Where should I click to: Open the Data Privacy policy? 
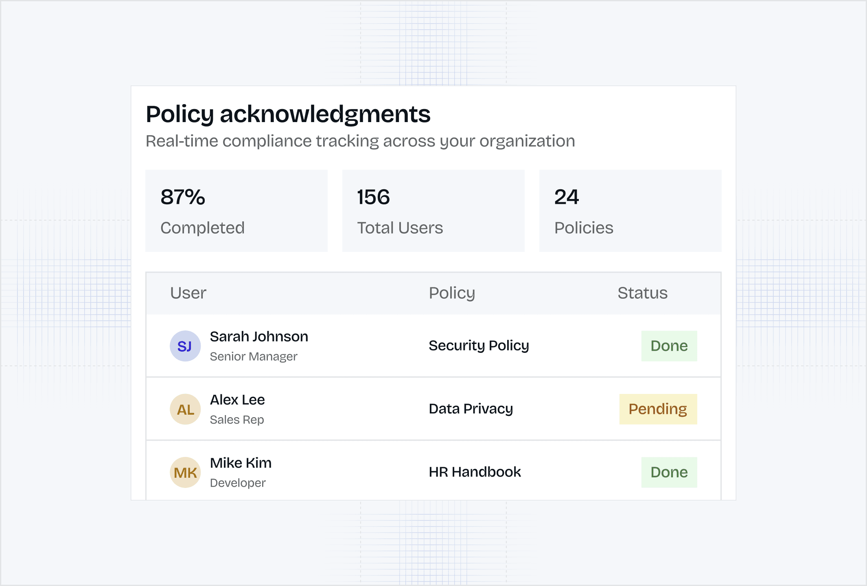pyautogui.click(x=471, y=409)
